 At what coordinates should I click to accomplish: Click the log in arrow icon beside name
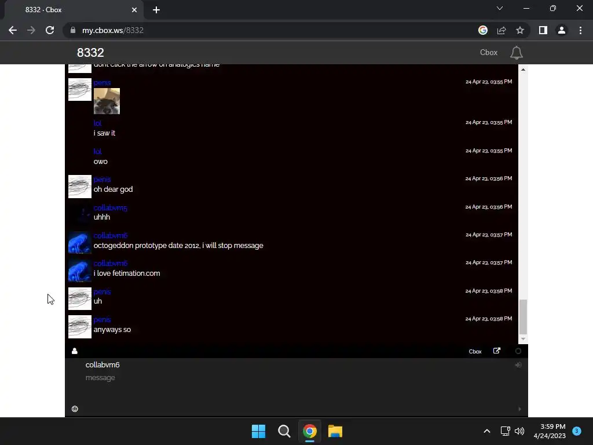(518, 365)
